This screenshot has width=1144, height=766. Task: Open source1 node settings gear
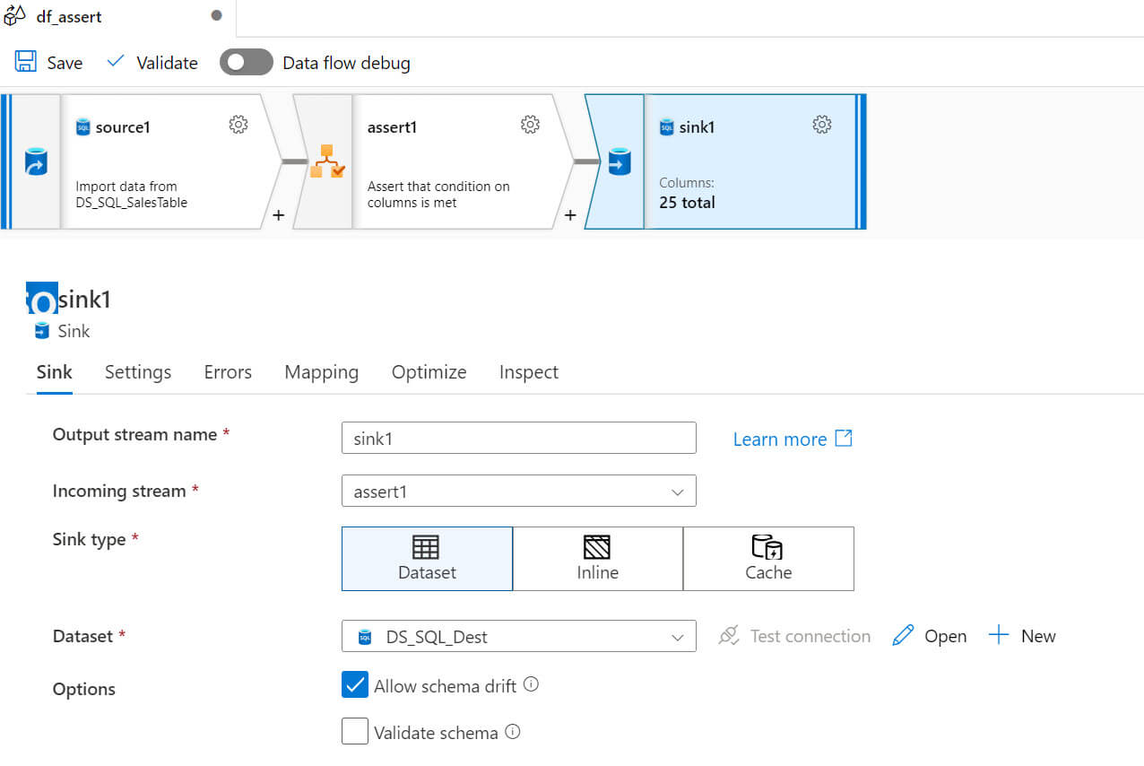point(238,125)
